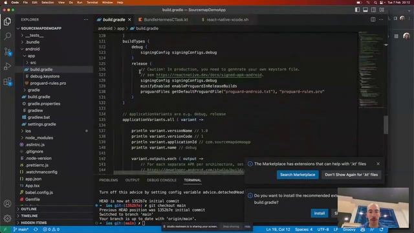Image resolution: width=414 pixels, height=233 pixels.
Task: Open the Terminal menu in menu bar
Action: click(92, 3)
